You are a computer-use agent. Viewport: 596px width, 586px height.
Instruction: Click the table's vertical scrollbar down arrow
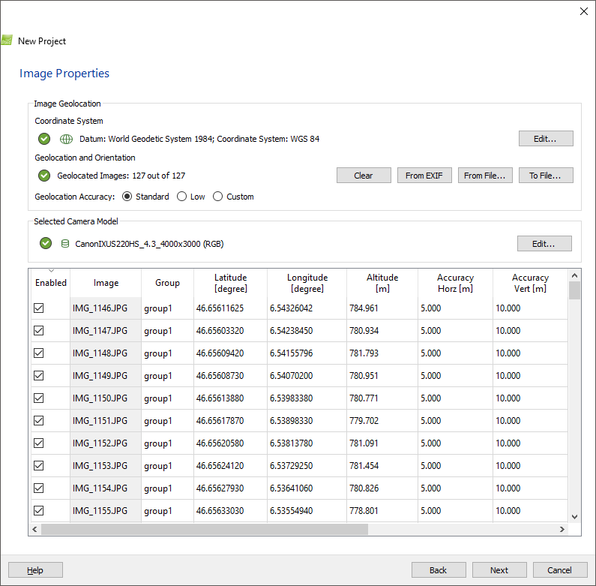click(574, 516)
